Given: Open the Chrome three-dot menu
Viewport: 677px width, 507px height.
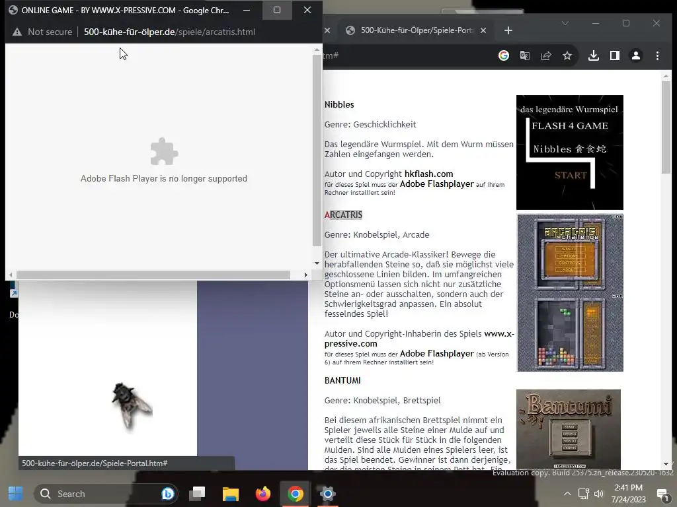Looking at the screenshot, I should [x=657, y=55].
